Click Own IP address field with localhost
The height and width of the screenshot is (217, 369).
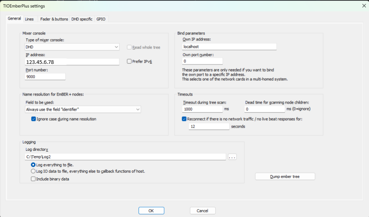[229, 47]
